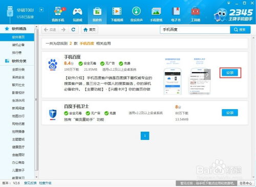Select 金融理财 category
Screen dimensions: 256x187
[18, 155]
